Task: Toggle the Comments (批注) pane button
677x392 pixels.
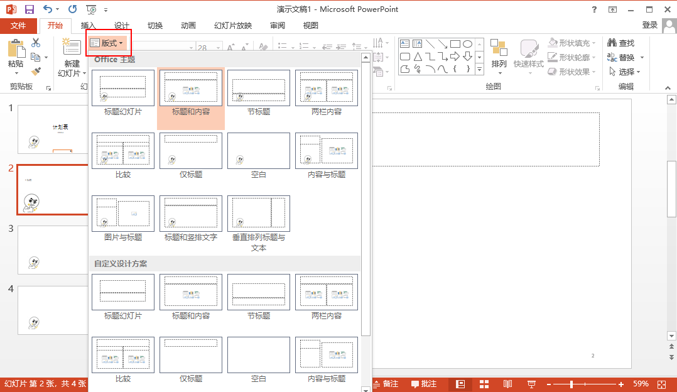Action: click(x=424, y=384)
